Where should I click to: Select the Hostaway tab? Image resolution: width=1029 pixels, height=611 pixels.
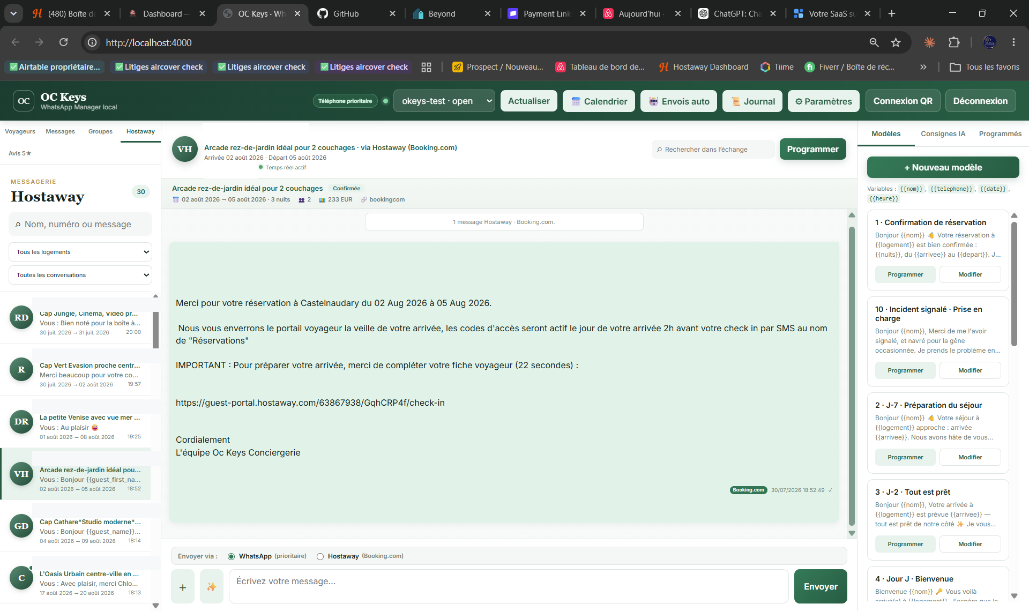(x=140, y=131)
